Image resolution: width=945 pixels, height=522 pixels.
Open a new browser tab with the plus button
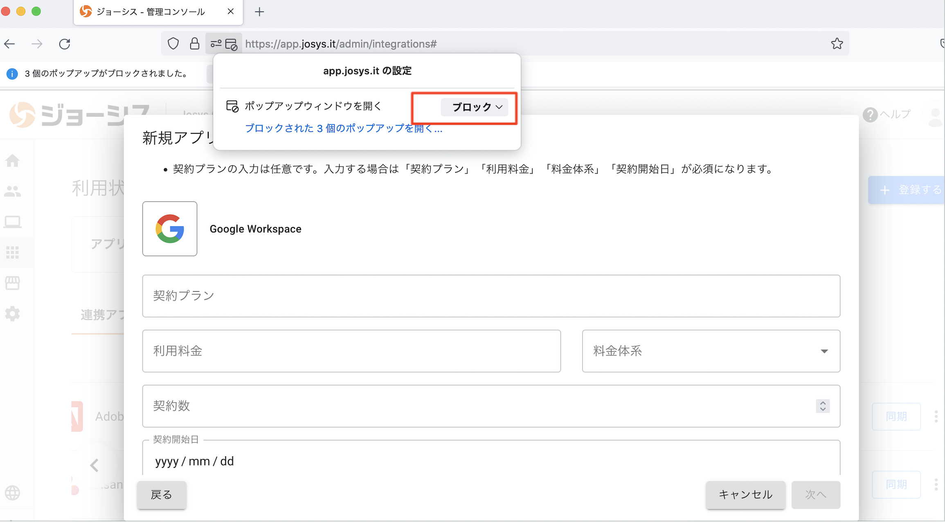point(259,12)
